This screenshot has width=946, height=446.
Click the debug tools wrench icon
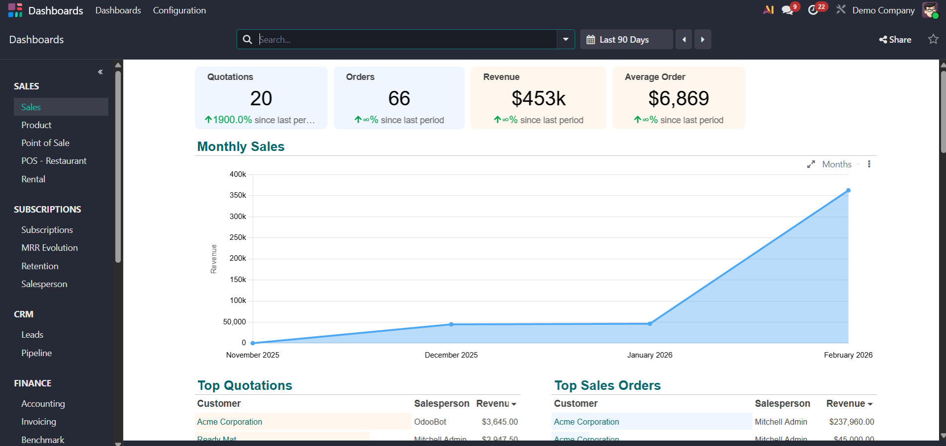pos(841,10)
